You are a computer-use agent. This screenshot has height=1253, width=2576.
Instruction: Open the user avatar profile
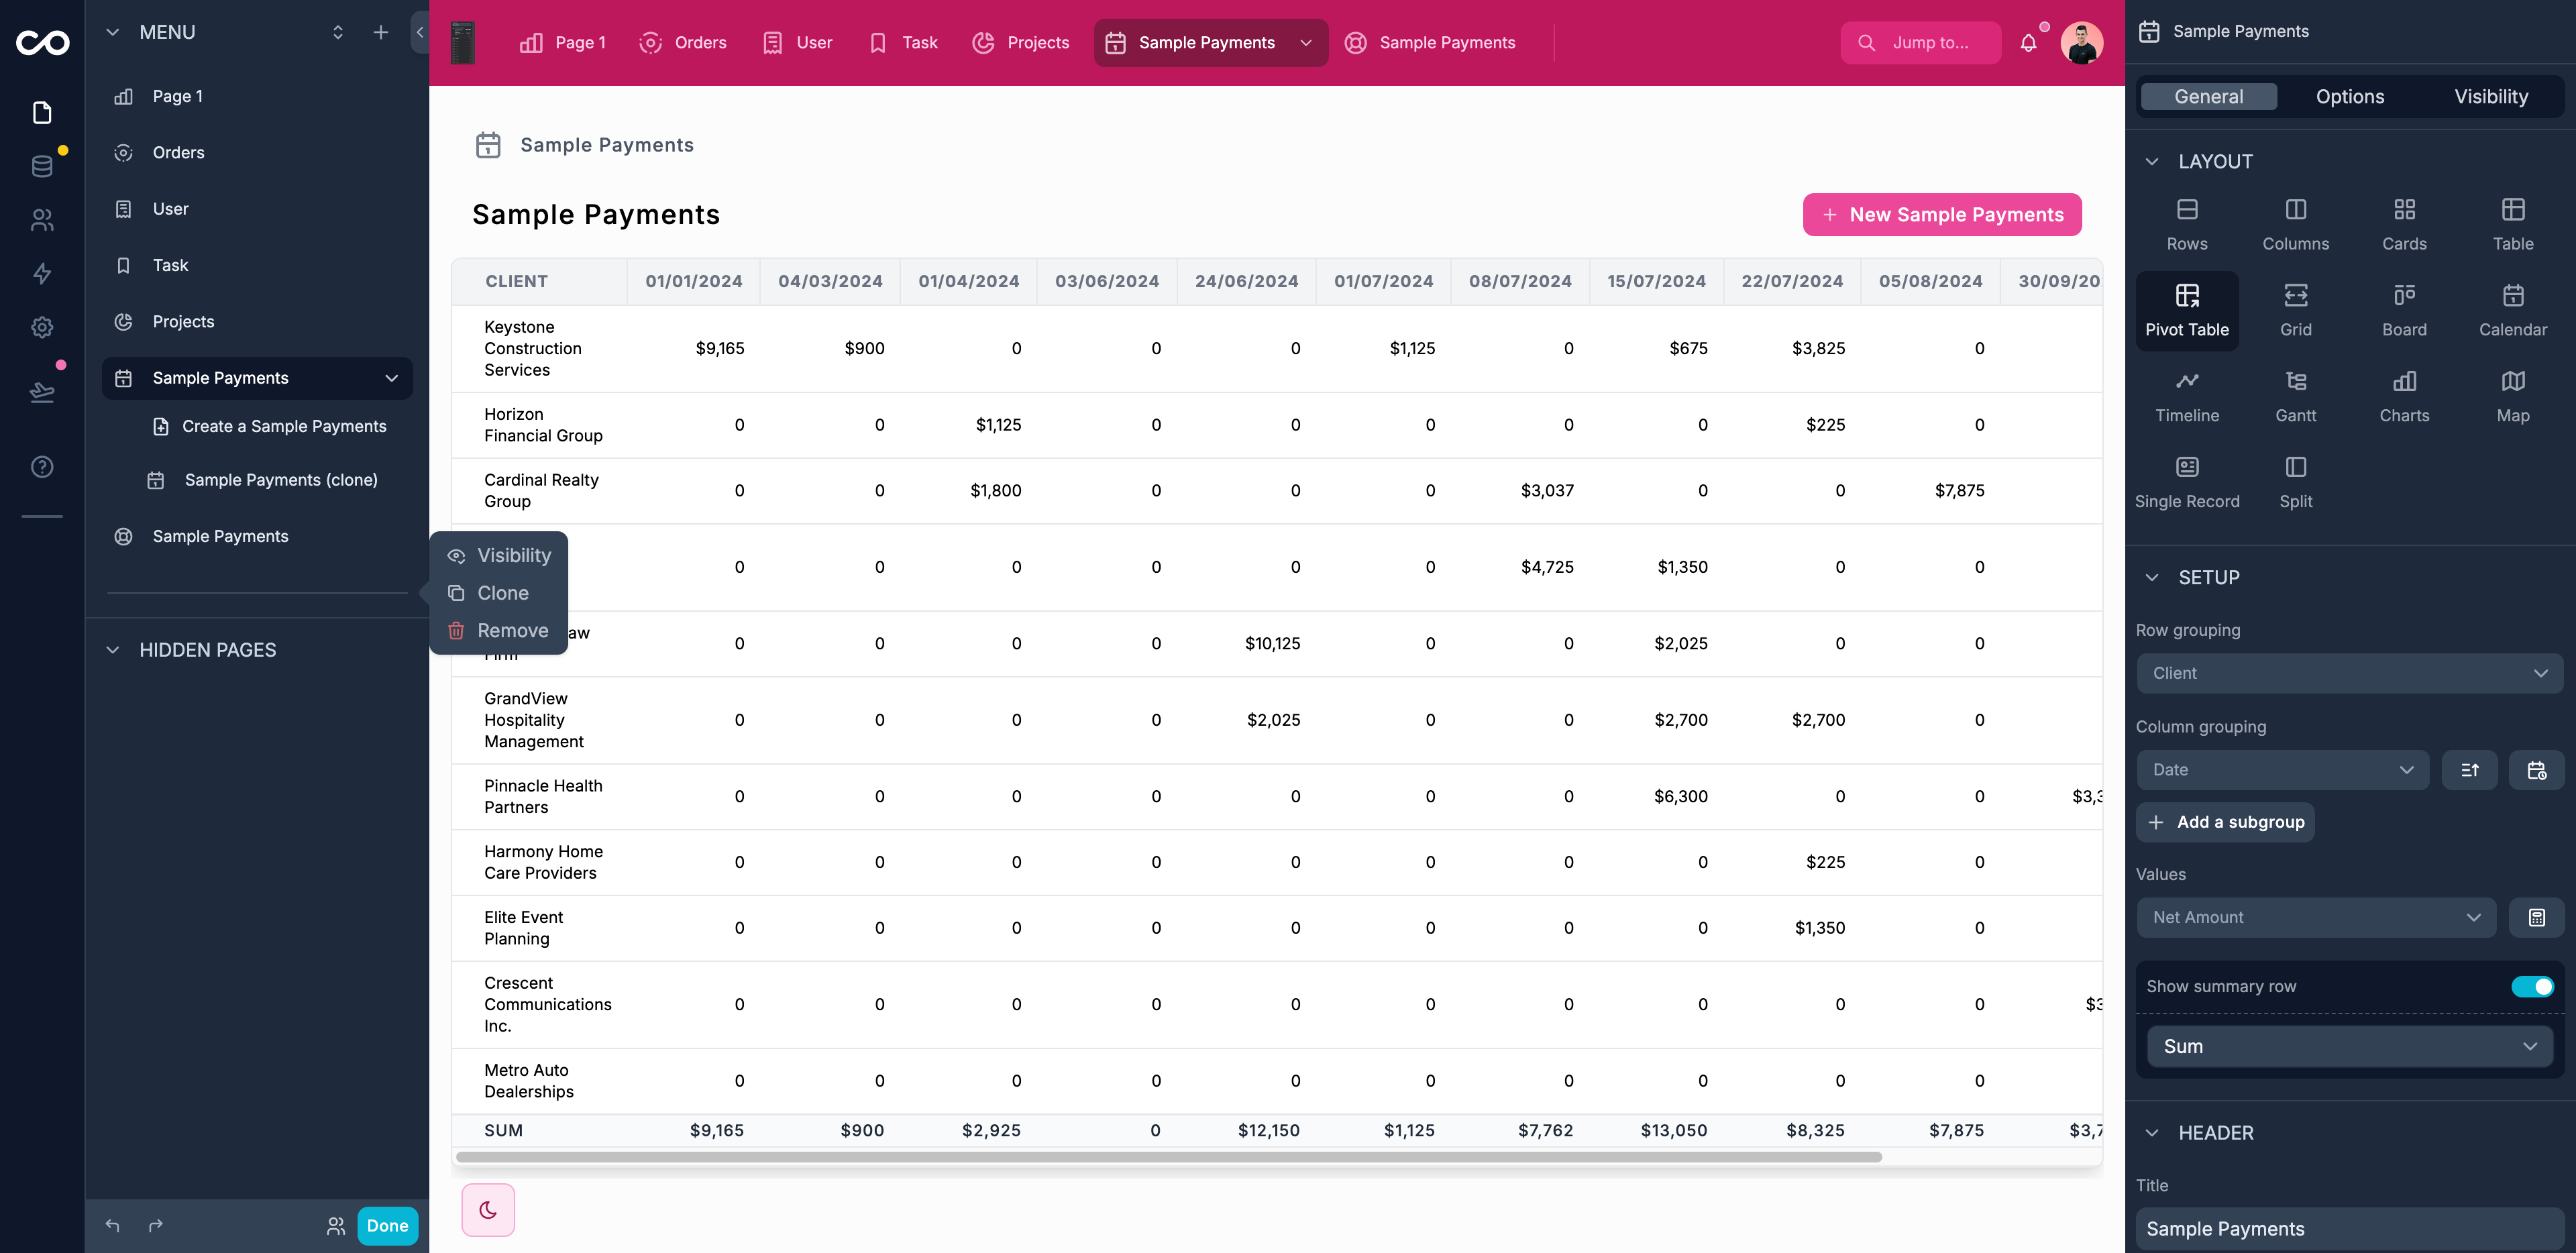(2081, 43)
